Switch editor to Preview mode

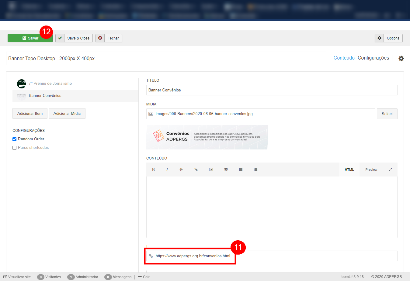[371, 170]
